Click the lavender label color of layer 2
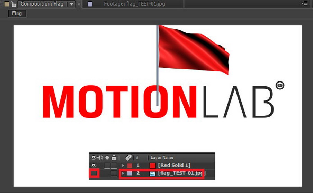Viewport: 313px width, 193px height. [130, 173]
